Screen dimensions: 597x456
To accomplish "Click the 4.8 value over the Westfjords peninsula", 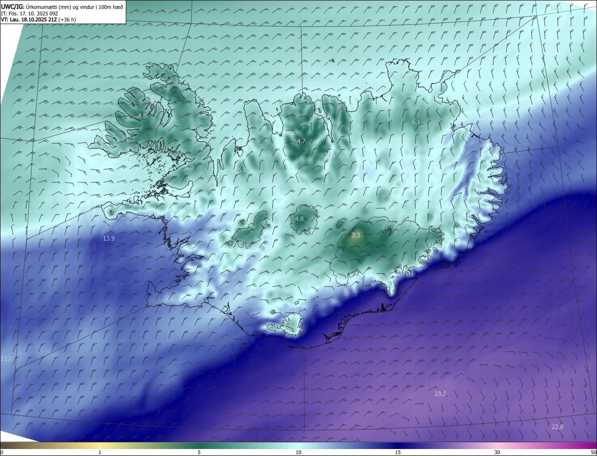I will tap(142, 116).
